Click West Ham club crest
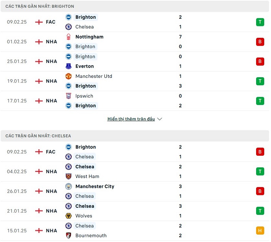Screen dimensions: 271x242 click(x=69, y=176)
